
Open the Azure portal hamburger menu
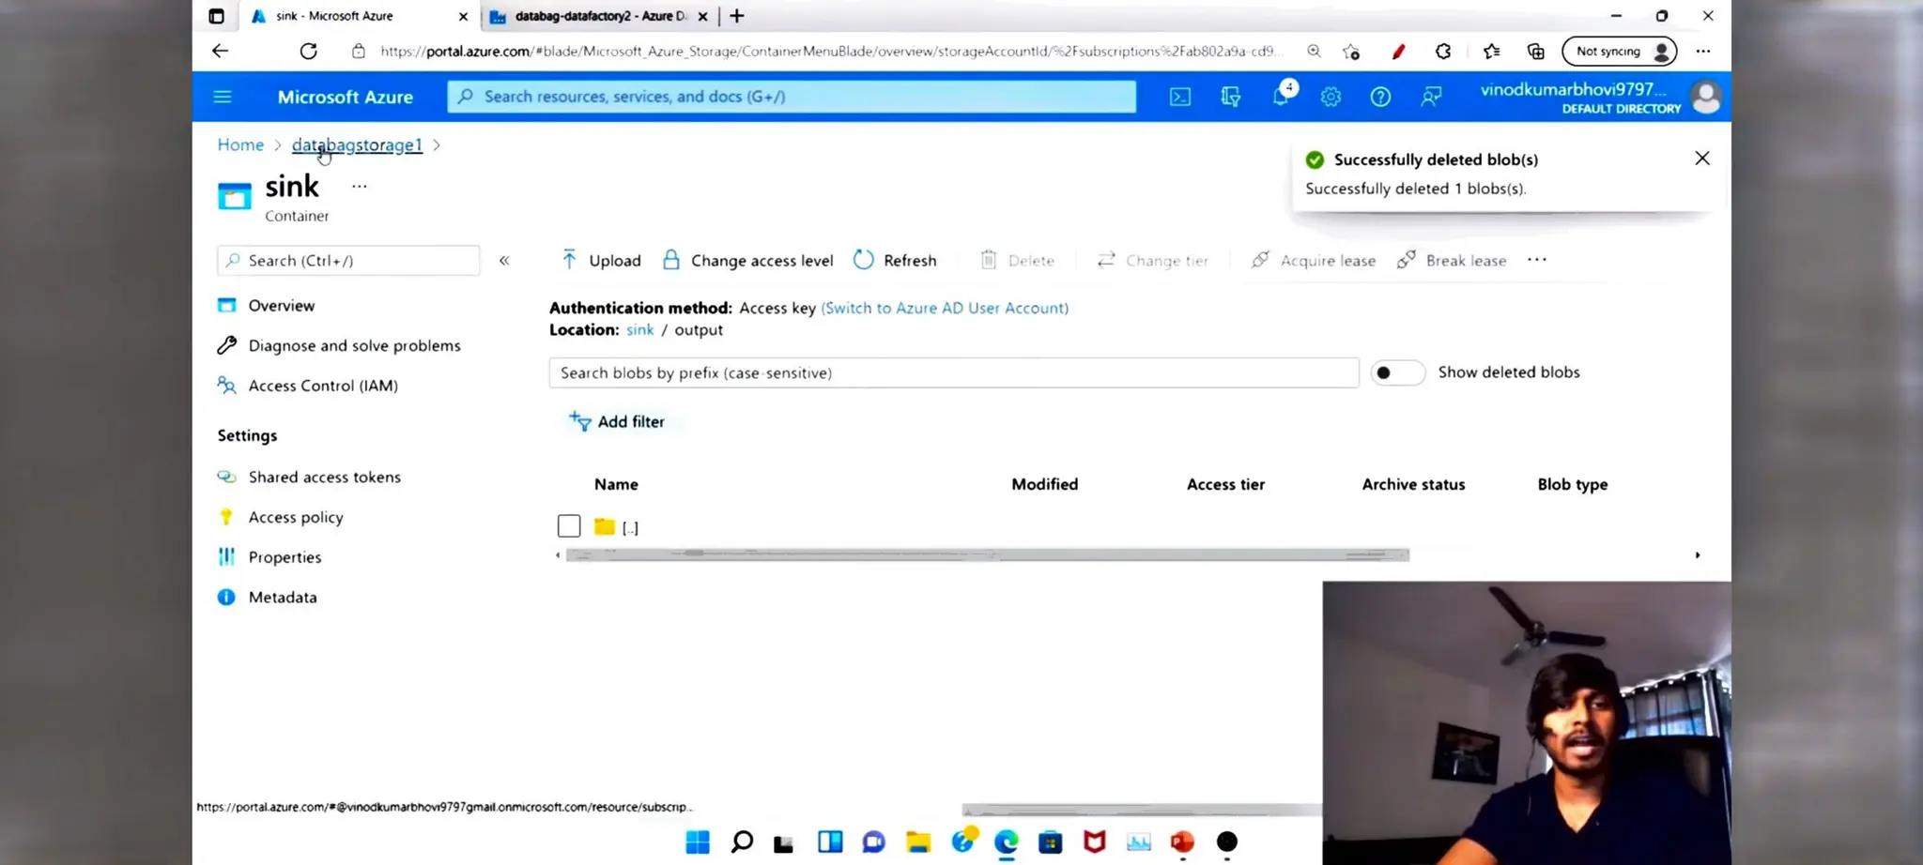point(223,97)
